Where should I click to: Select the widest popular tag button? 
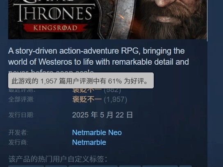93,166
